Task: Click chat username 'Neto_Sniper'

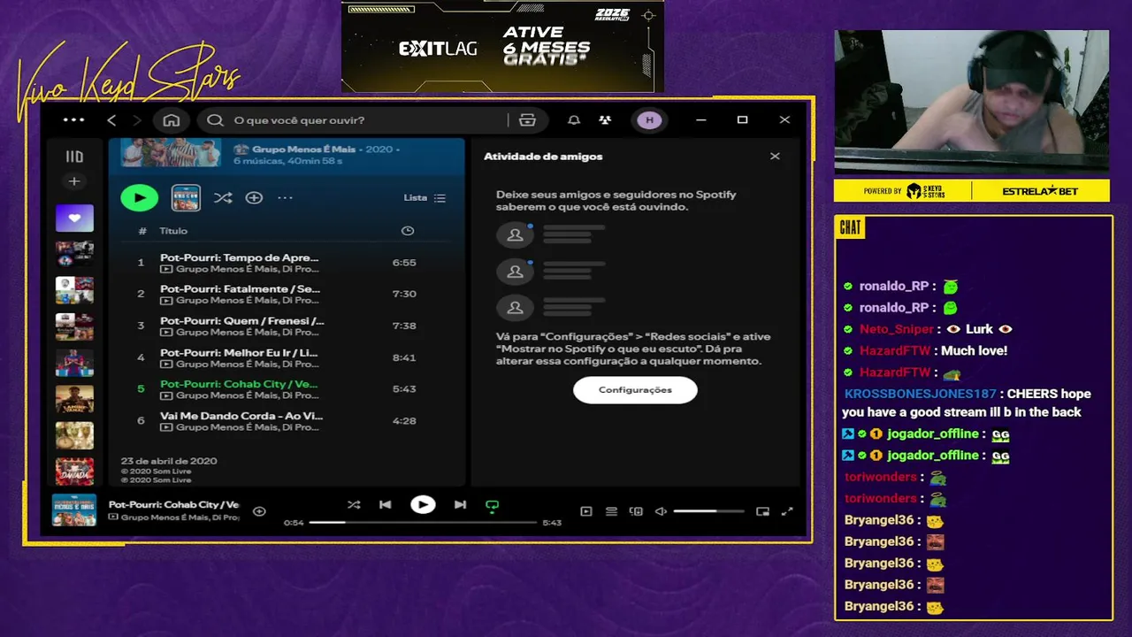Action: click(x=897, y=329)
